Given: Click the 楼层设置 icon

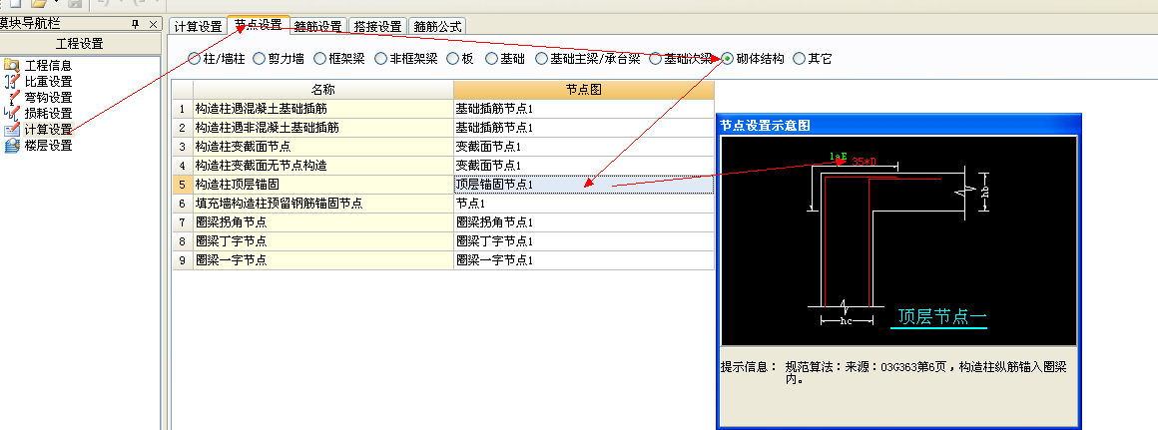Looking at the screenshot, I should 12,146.
